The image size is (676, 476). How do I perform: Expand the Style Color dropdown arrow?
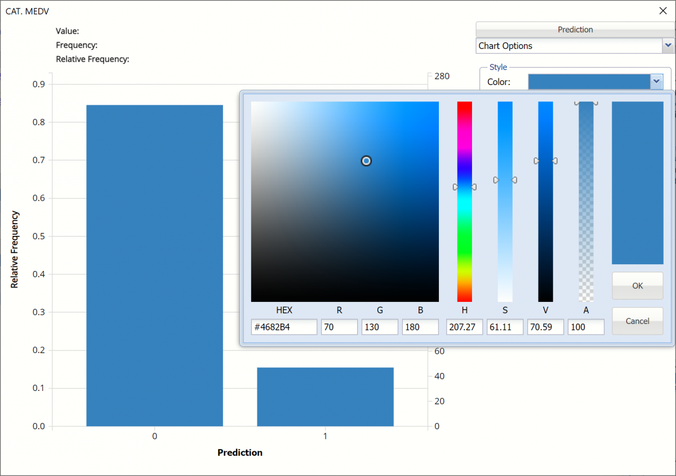pyautogui.click(x=656, y=82)
